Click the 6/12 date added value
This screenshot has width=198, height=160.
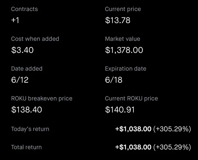20,80
